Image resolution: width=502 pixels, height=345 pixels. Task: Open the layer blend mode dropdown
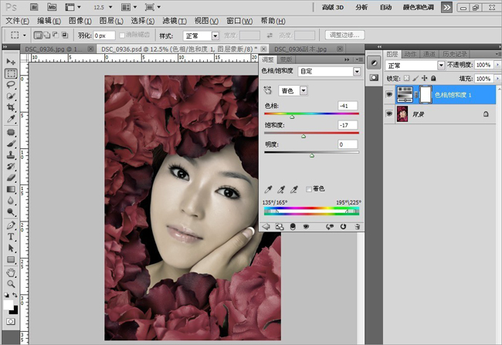pyautogui.click(x=441, y=66)
